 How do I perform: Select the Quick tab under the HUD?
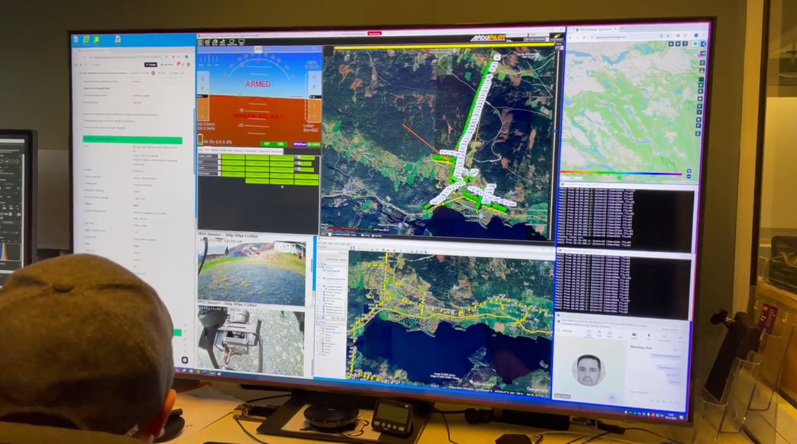(201, 150)
